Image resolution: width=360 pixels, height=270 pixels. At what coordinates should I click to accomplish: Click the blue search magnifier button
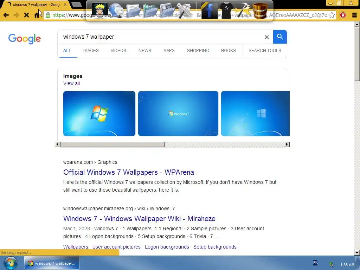point(280,37)
